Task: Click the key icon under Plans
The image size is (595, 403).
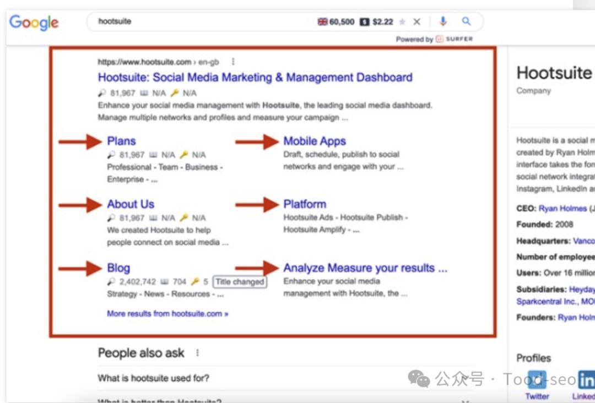Action: pos(183,155)
